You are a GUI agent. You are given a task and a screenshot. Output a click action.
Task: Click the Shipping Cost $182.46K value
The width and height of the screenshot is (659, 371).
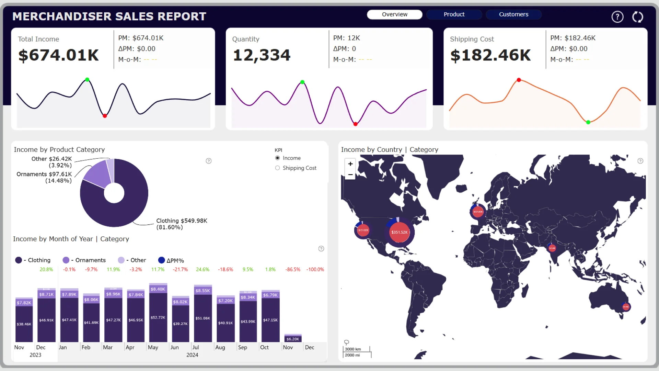tap(490, 55)
